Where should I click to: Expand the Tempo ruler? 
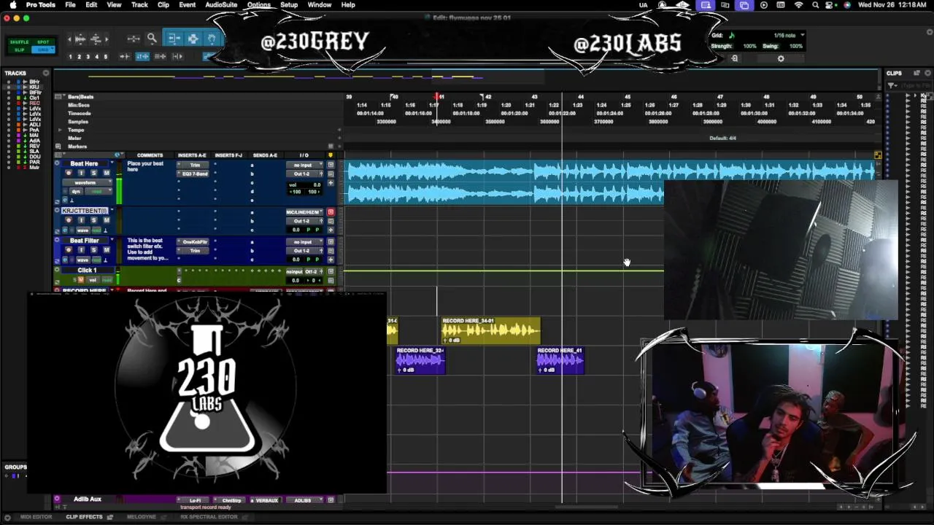click(60, 130)
